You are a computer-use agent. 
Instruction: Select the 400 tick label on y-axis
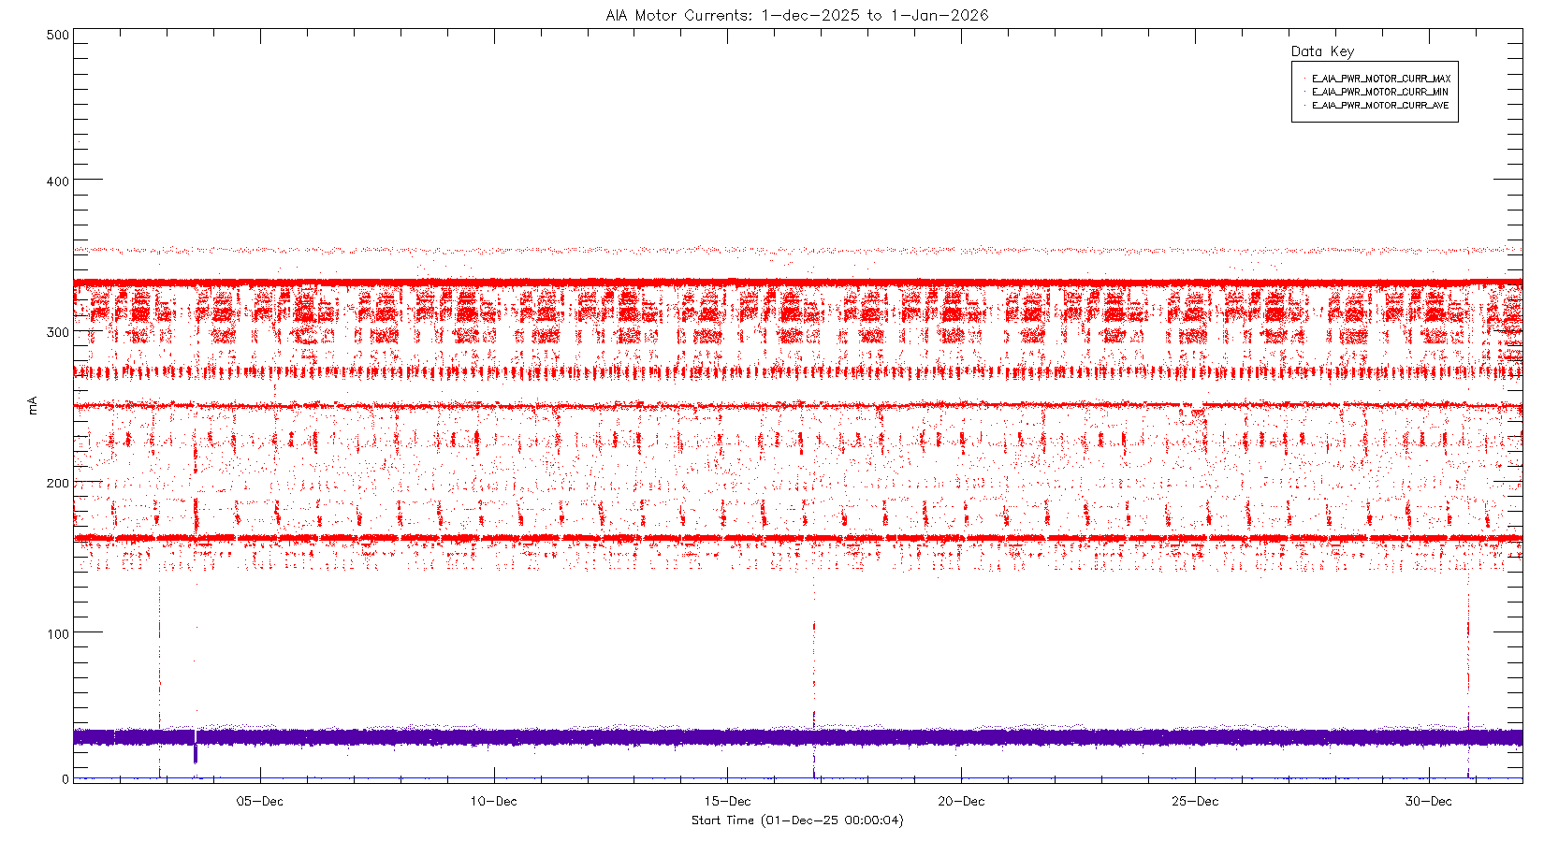pos(57,181)
